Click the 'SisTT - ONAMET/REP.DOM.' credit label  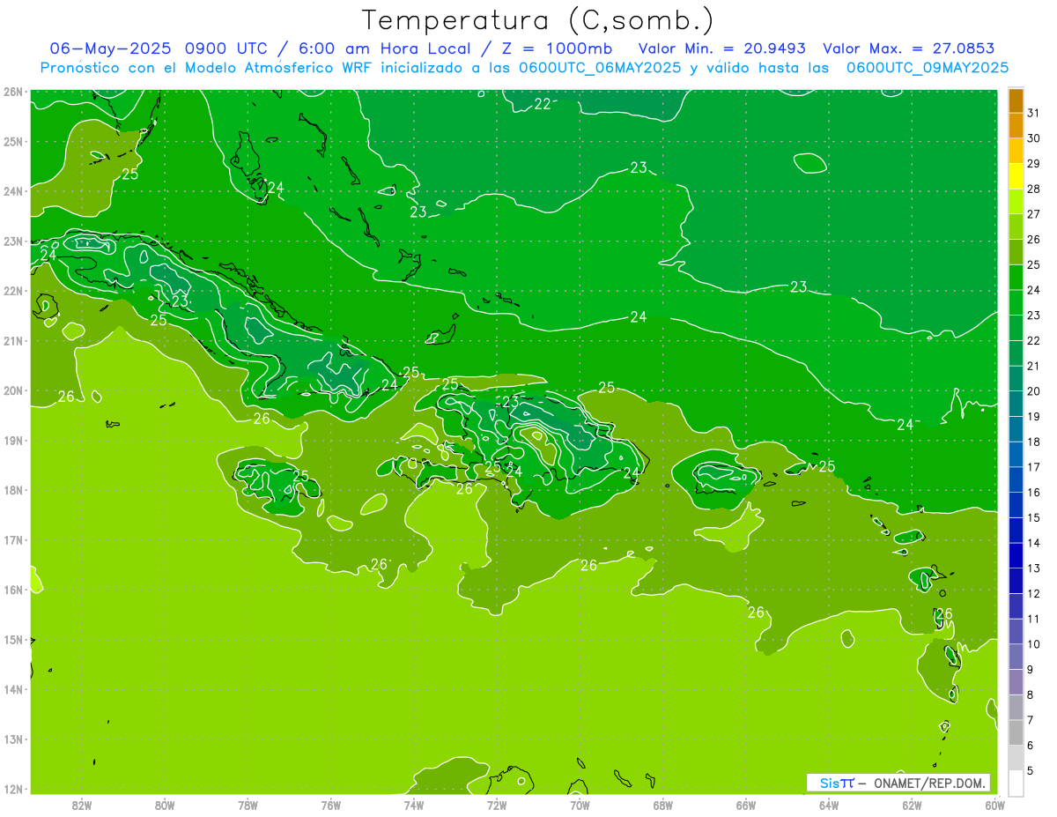pyautogui.click(x=898, y=783)
